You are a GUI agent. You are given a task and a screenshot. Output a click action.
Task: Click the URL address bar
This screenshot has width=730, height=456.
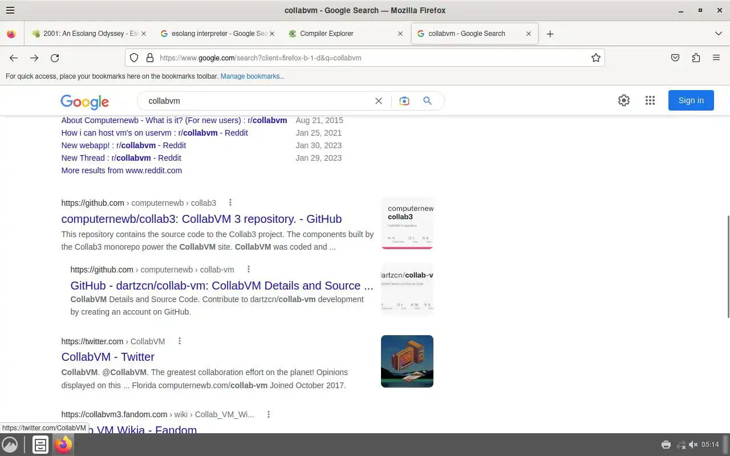[x=365, y=58]
